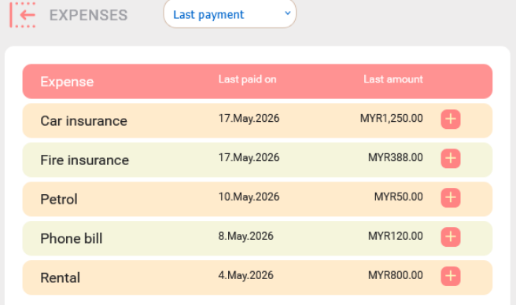Click the Last paid on column header
516x305 pixels.
(x=248, y=79)
